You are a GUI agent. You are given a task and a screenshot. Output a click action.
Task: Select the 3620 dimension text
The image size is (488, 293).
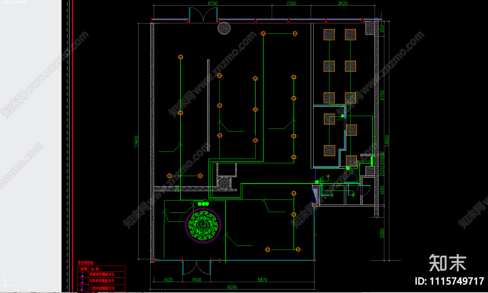coord(343,3)
